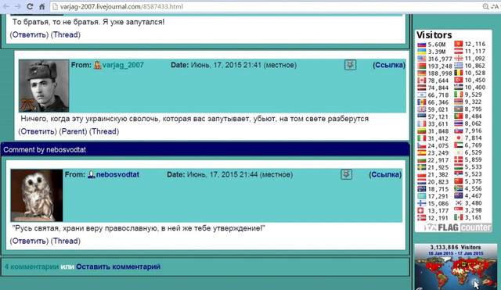The width and height of the screenshot is (501, 290).
Task: Click the Swiss flag with 13,177 visitors
Action: pos(422,210)
